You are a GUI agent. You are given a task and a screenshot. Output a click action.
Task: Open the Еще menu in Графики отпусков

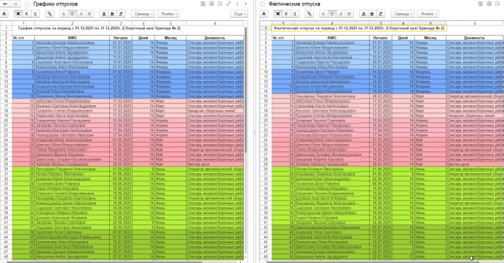pyautogui.click(x=240, y=14)
